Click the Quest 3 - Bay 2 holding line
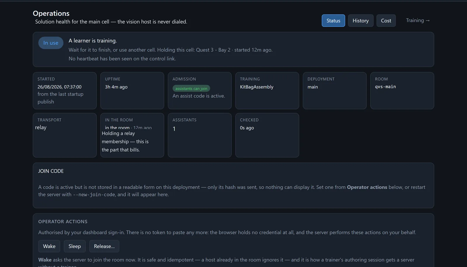 tap(170, 50)
